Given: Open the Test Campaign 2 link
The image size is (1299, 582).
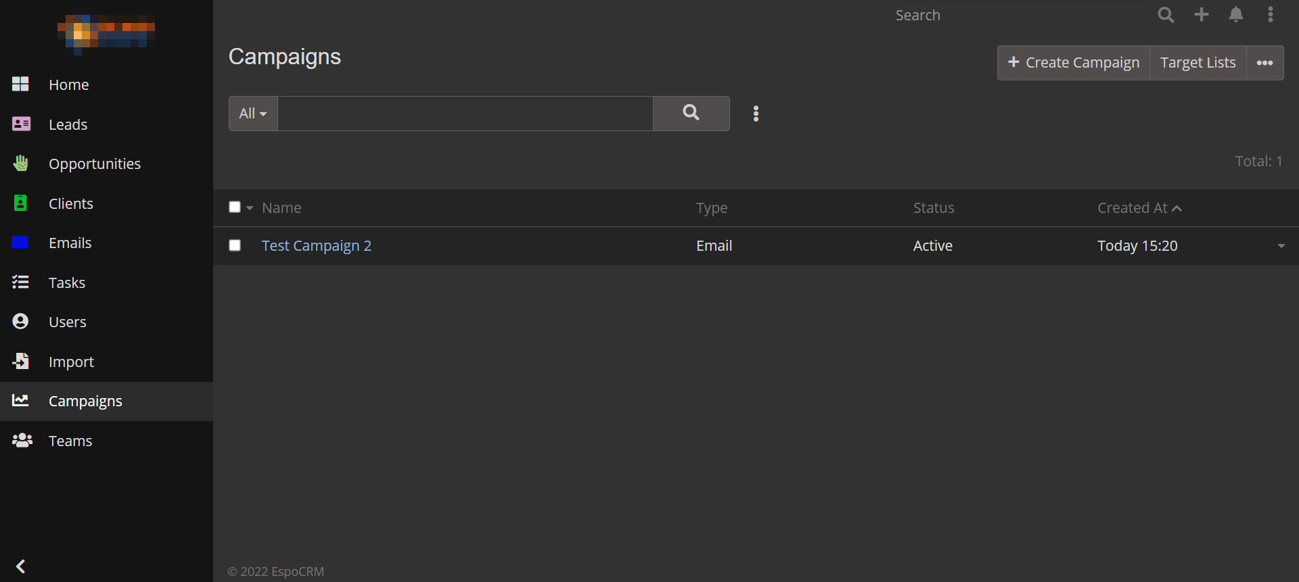Looking at the screenshot, I should (317, 245).
